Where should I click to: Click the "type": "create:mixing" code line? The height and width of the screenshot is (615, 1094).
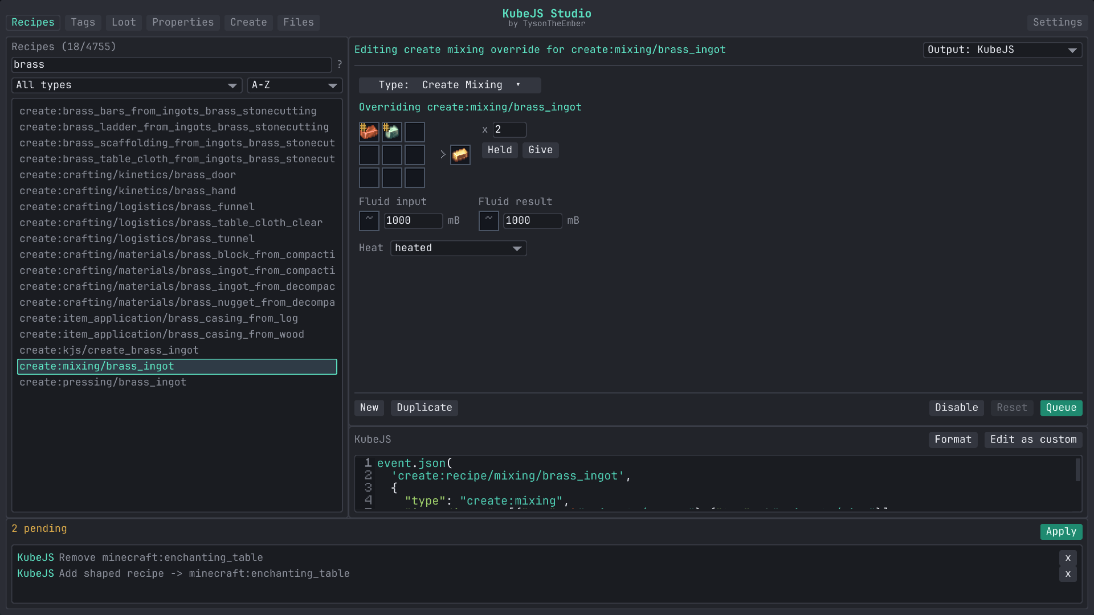[x=487, y=502]
